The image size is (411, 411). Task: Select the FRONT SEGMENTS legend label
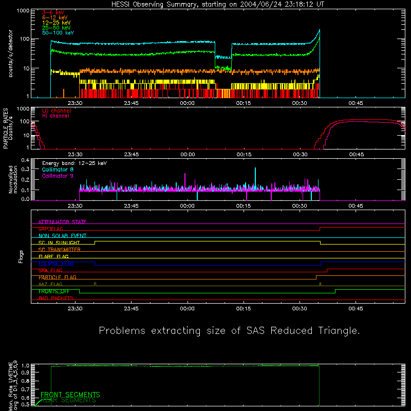point(70,395)
